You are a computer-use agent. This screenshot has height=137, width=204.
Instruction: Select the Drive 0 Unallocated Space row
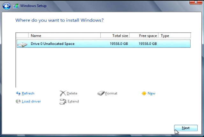tap(104, 44)
